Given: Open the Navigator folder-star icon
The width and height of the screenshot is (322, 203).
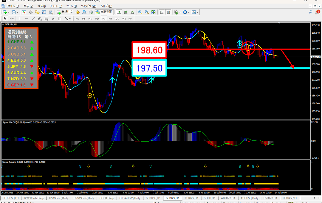Looking at the screenshot, I should click(x=37, y=12).
